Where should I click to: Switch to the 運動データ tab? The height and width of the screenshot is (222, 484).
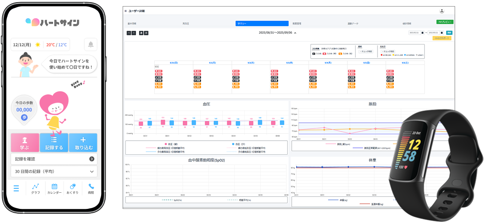(x=353, y=24)
